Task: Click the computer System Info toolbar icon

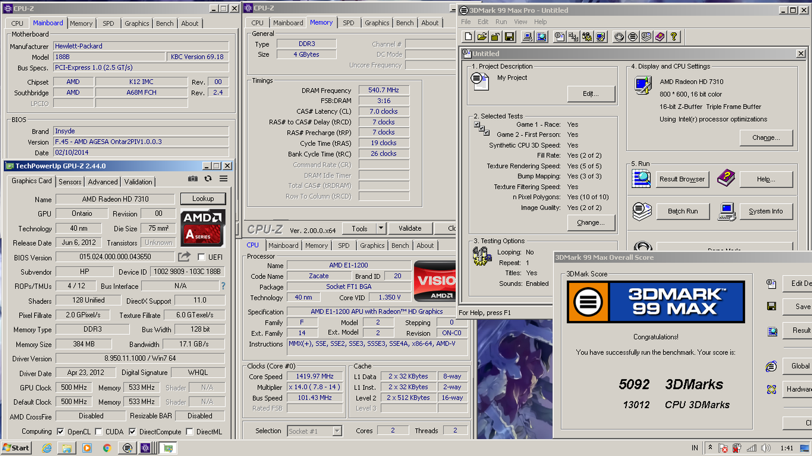Action: pyautogui.click(x=527, y=37)
